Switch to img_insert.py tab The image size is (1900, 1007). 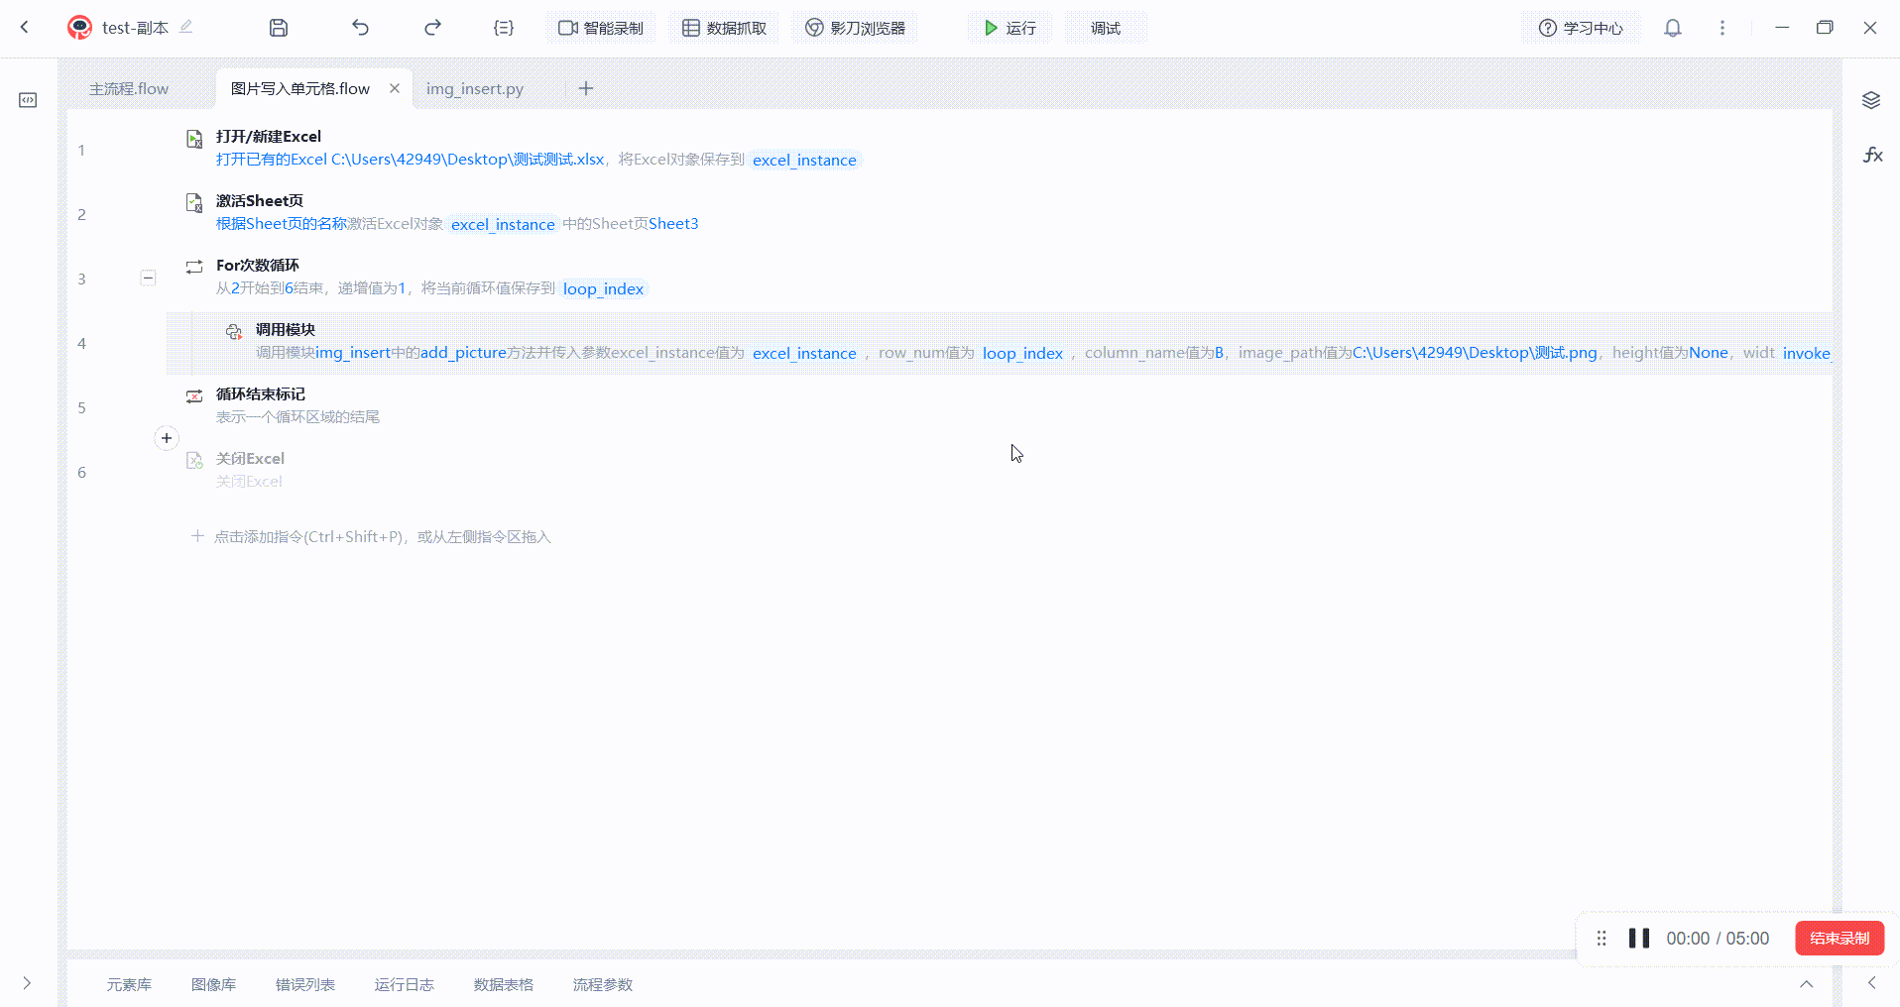pyautogui.click(x=475, y=89)
